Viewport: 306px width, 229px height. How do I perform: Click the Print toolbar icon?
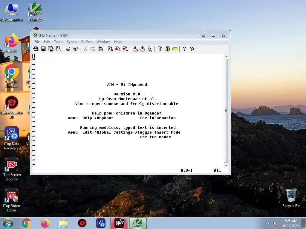click(58, 49)
